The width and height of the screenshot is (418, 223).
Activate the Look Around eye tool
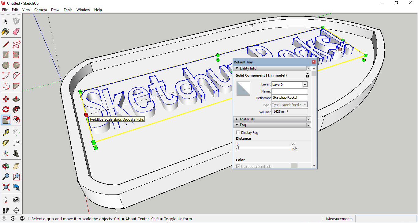point(16,200)
